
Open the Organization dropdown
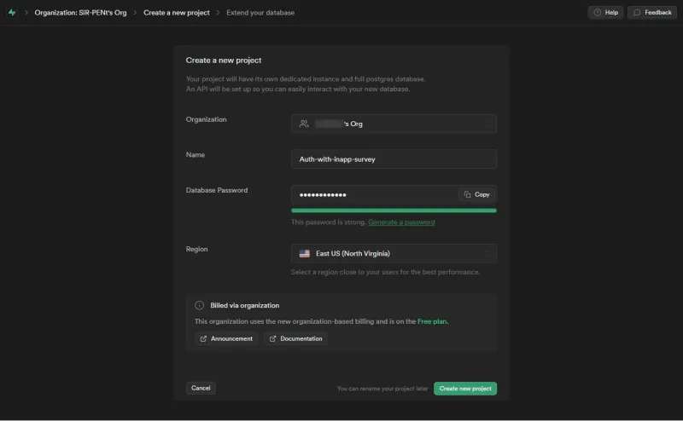(394, 124)
